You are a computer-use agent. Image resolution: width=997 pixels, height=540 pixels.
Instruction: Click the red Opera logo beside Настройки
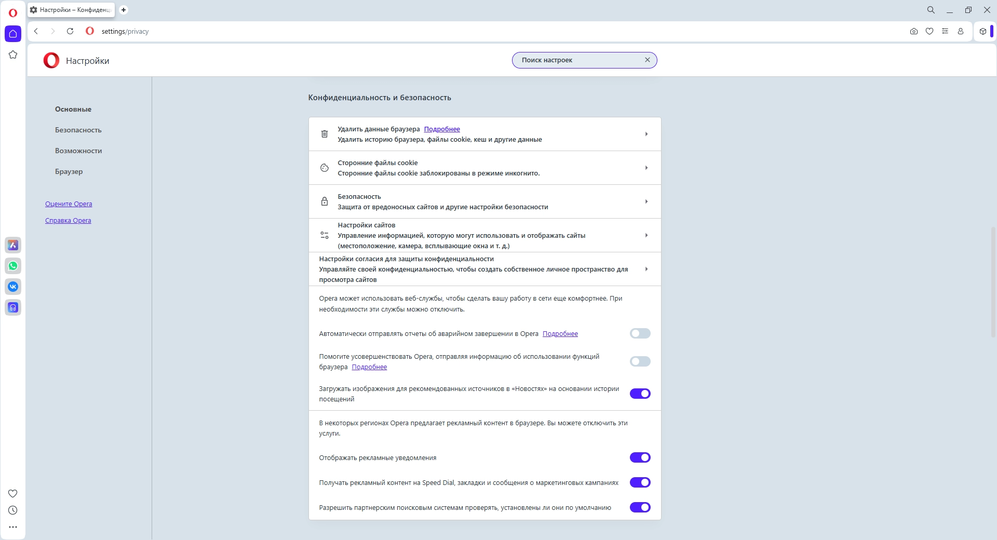[51, 60]
